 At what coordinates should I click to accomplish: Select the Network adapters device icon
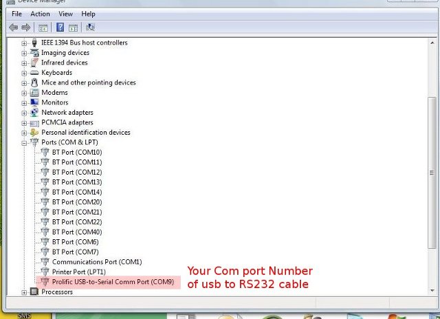click(x=34, y=113)
